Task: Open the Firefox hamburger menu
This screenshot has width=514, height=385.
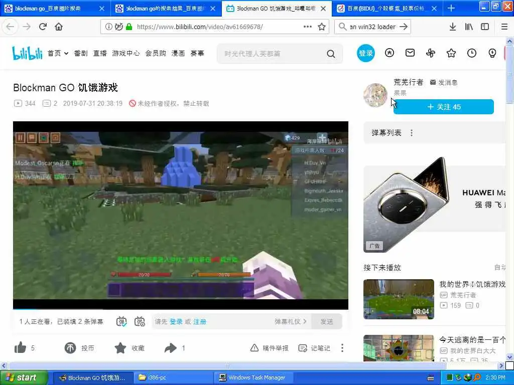Action: (504, 27)
